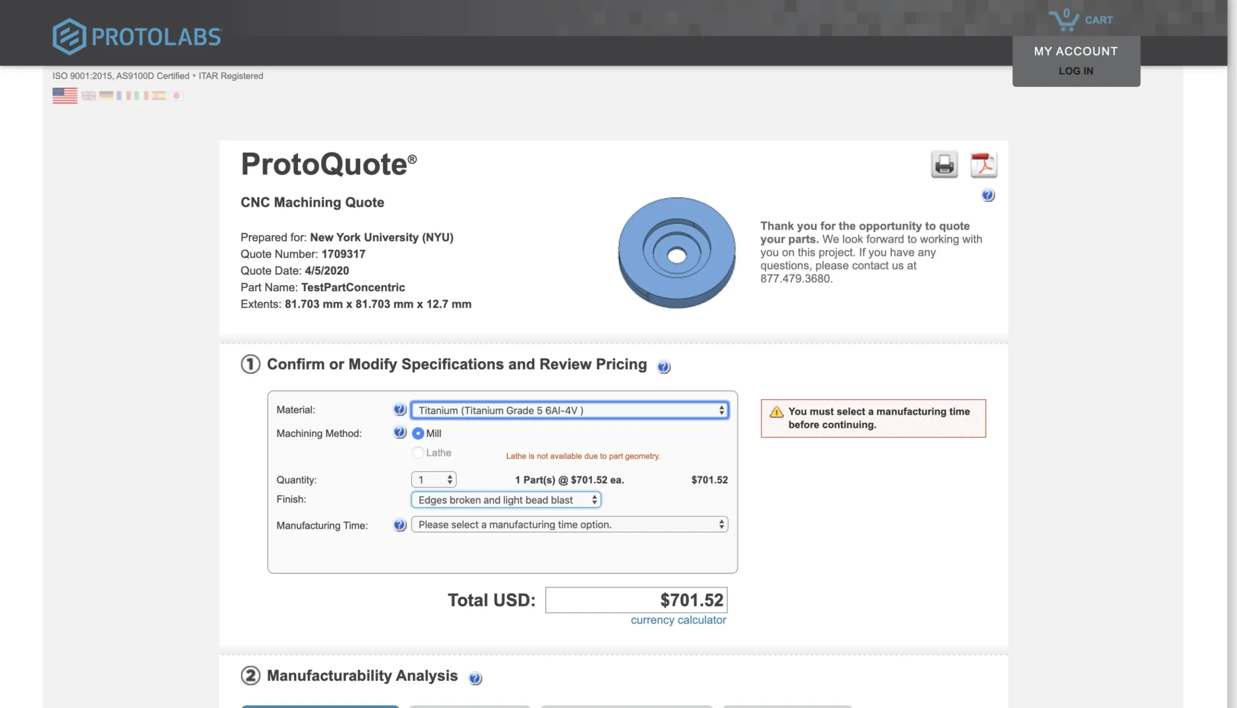Click the manufacturing time warning message
The width and height of the screenshot is (1237, 708).
coord(873,418)
